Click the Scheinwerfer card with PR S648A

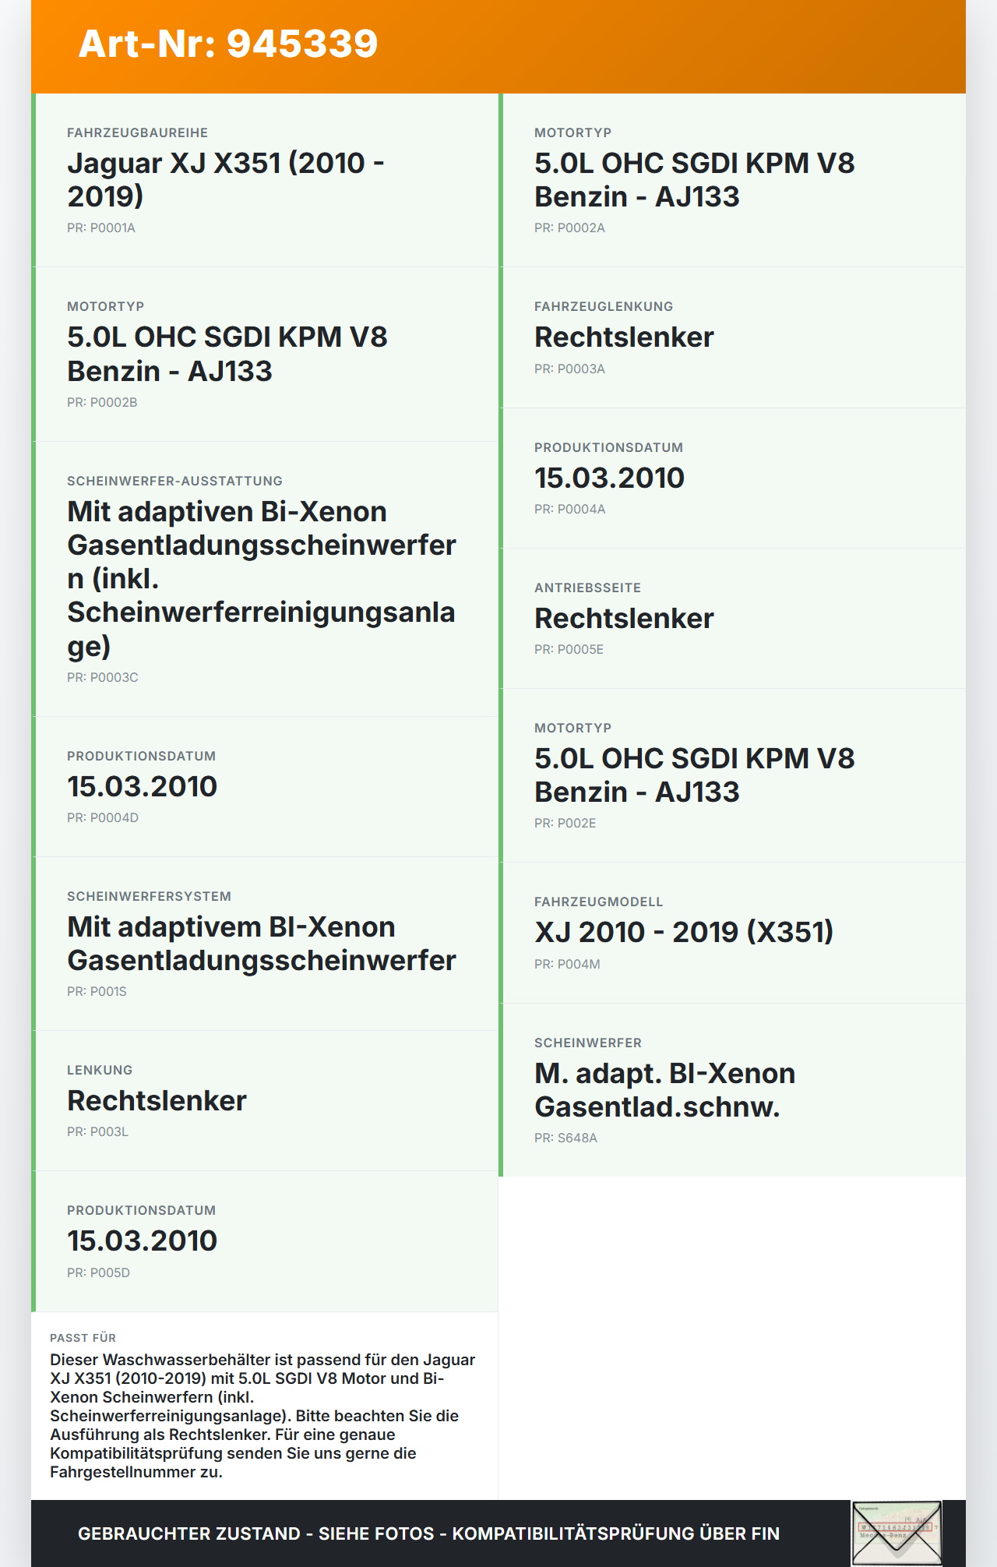732,1090
